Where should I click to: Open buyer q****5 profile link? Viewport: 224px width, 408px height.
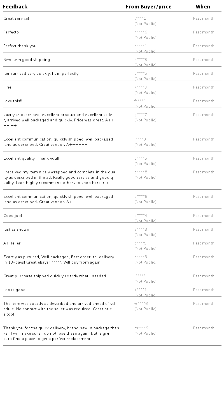click(x=141, y=158)
